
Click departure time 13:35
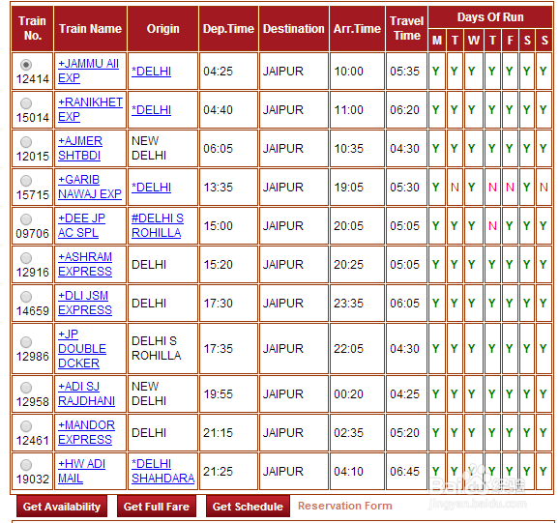(219, 188)
